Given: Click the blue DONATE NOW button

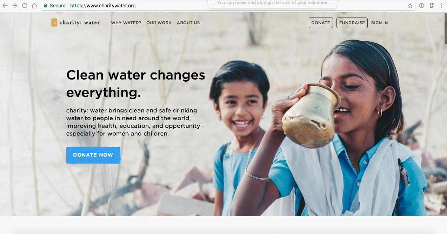Looking at the screenshot, I should (93, 155).
